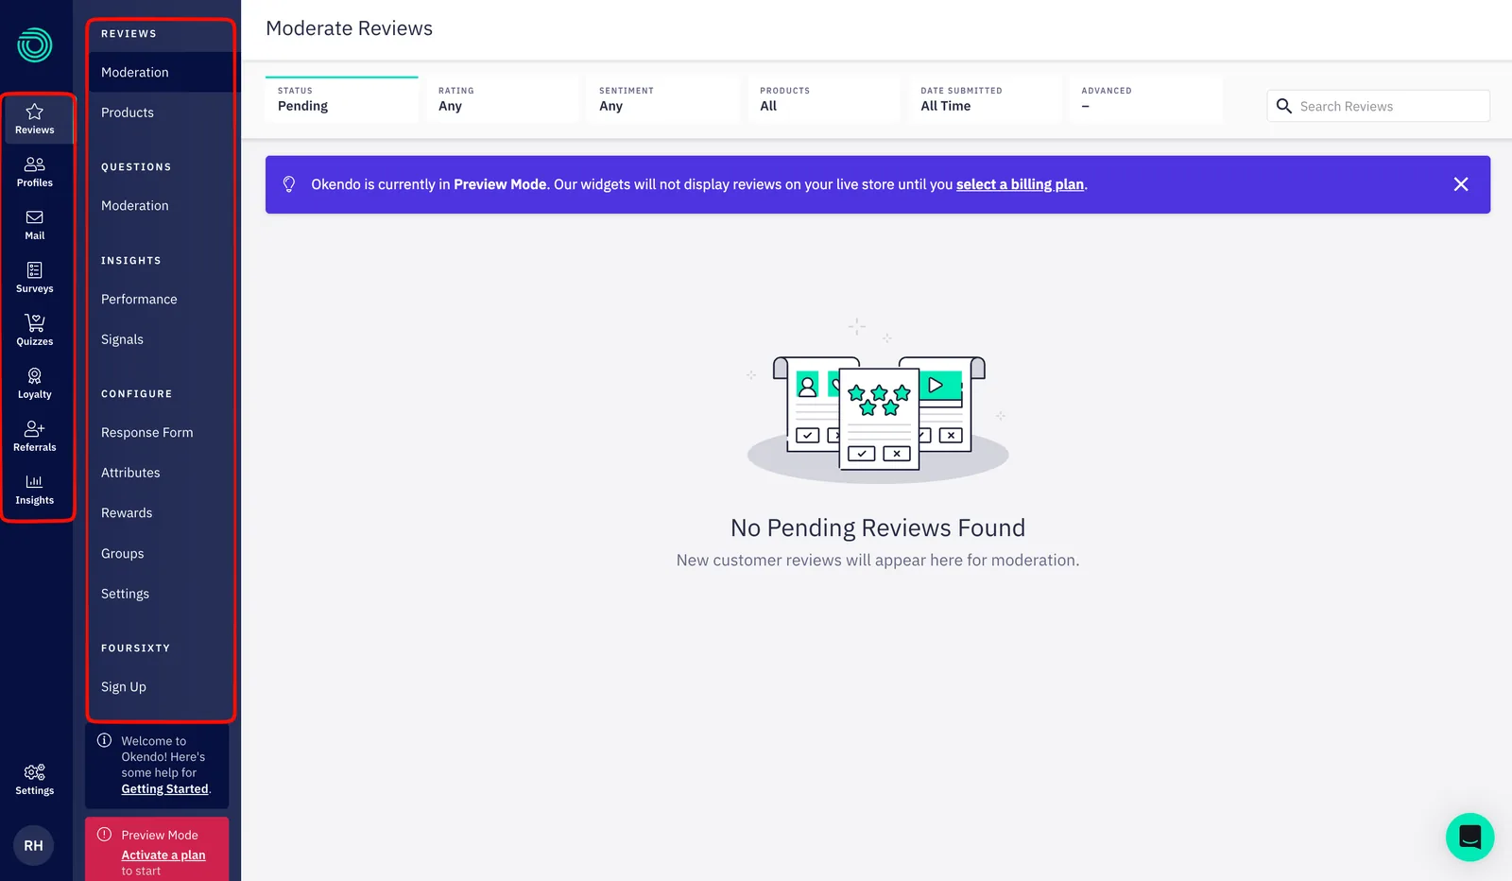This screenshot has width=1512, height=881.
Task: Open the Date Submitted filter
Action: coord(985,99)
